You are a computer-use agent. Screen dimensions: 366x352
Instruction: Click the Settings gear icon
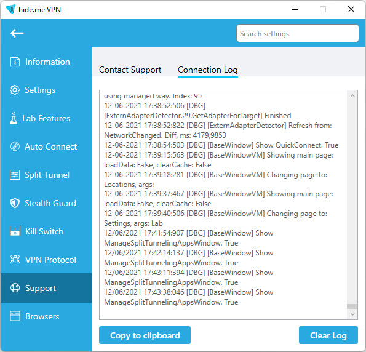[15, 90]
